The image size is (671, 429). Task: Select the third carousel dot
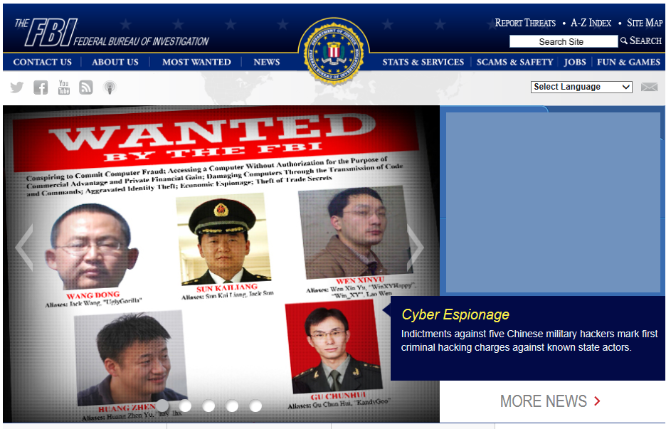(x=208, y=406)
